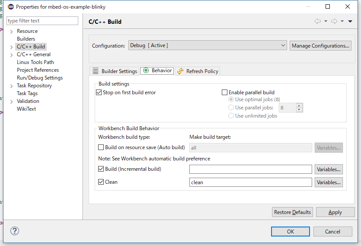The image size is (361, 246).
Task: Open the forward history dropdown arrow
Action: [342, 21]
